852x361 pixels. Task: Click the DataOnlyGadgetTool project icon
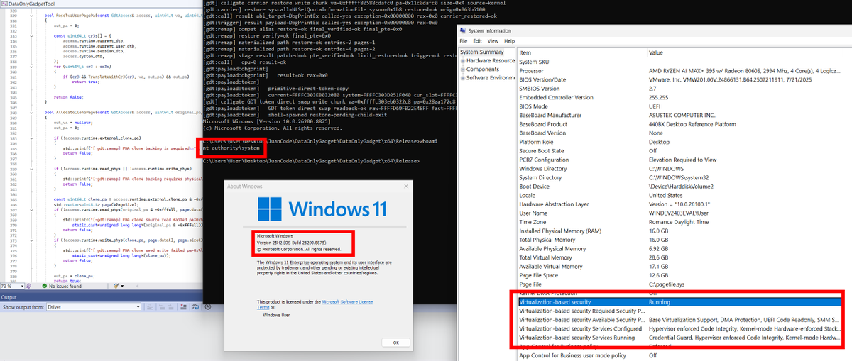[4, 4]
